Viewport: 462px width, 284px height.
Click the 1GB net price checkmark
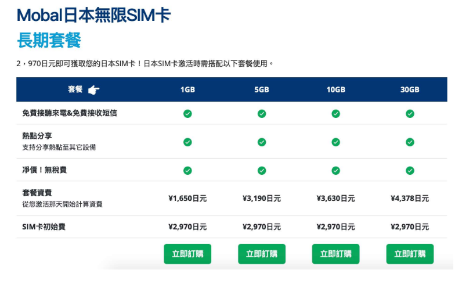tap(187, 170)
